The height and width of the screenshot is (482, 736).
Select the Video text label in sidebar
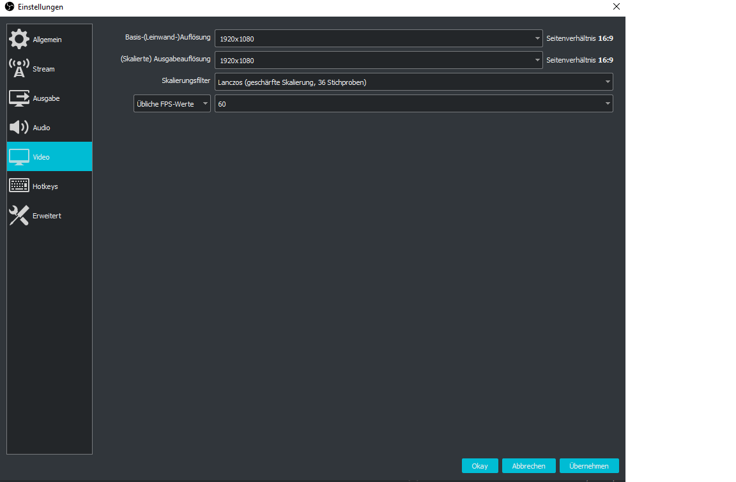click(42, 157)
